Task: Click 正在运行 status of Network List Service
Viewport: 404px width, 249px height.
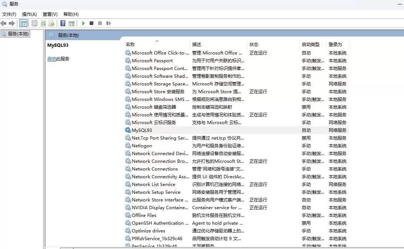Action: [x=258, y=185]
